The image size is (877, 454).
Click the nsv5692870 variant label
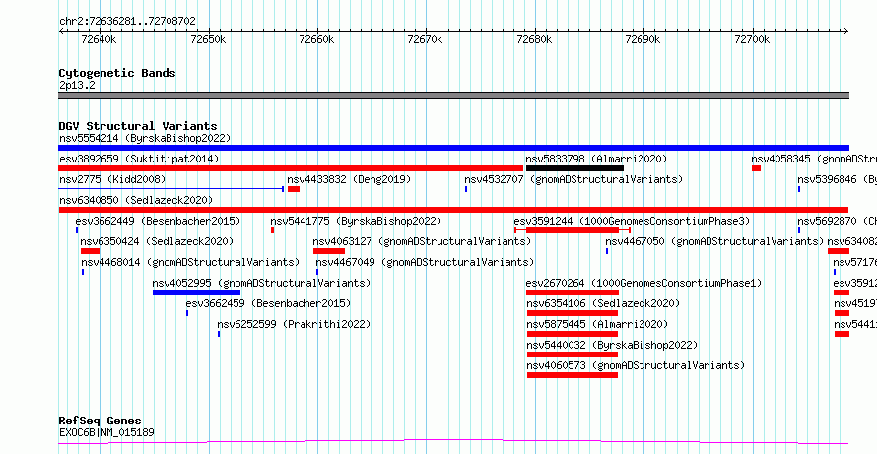[838, 221]
